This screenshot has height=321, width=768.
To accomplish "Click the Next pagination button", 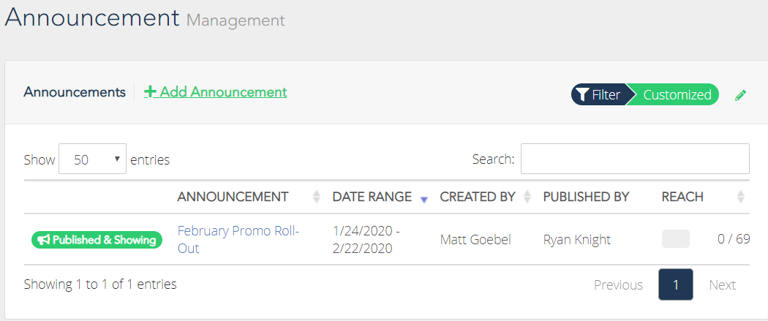I will [x=723, y=284].
